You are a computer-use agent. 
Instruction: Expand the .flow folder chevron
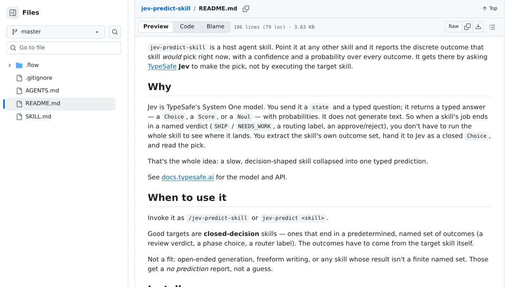(x=10, y=65)
